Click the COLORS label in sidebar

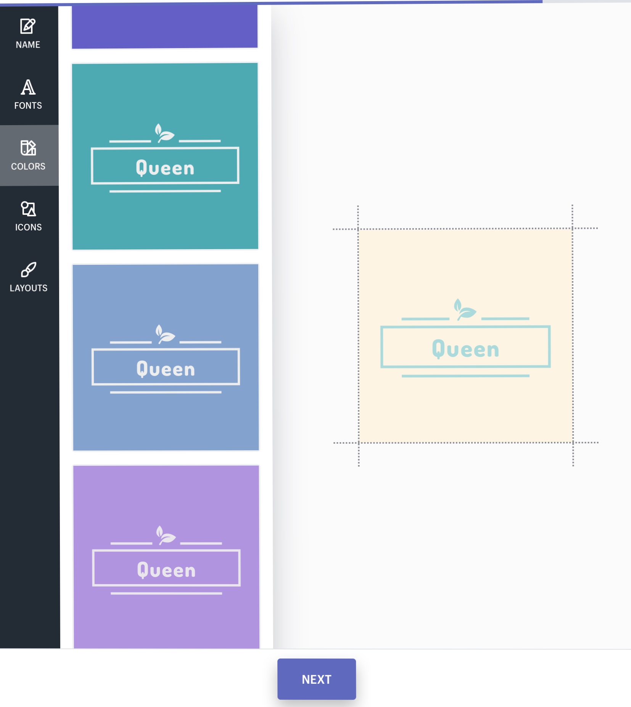[x=28, y=166]
